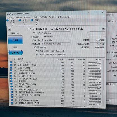Viewport: 117px width, 117px height.
Task: Click status icon for 01 リードエラーレート
Action: pos(11,62)
